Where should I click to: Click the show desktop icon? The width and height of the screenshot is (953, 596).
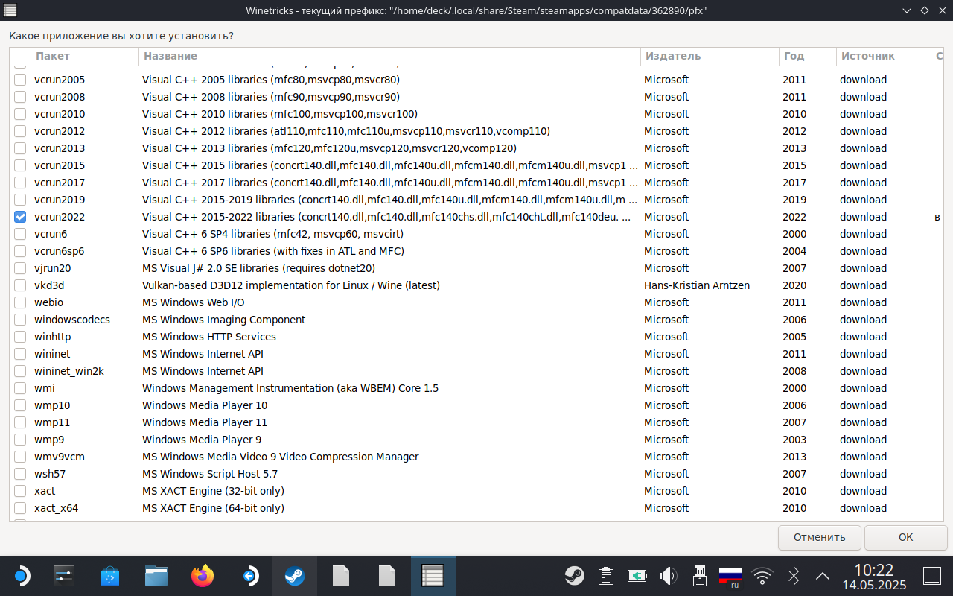click(931, 575)
